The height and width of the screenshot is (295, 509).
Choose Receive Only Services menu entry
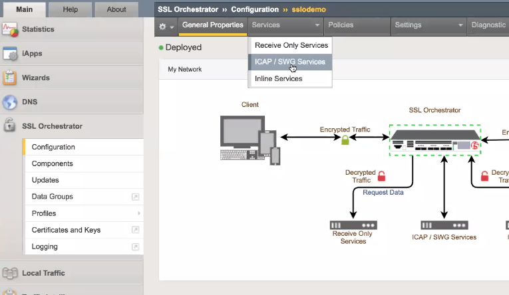coord(290,45)
